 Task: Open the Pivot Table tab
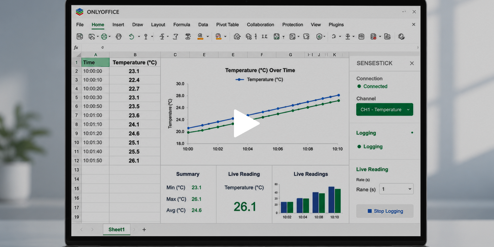tap(227, 25)
